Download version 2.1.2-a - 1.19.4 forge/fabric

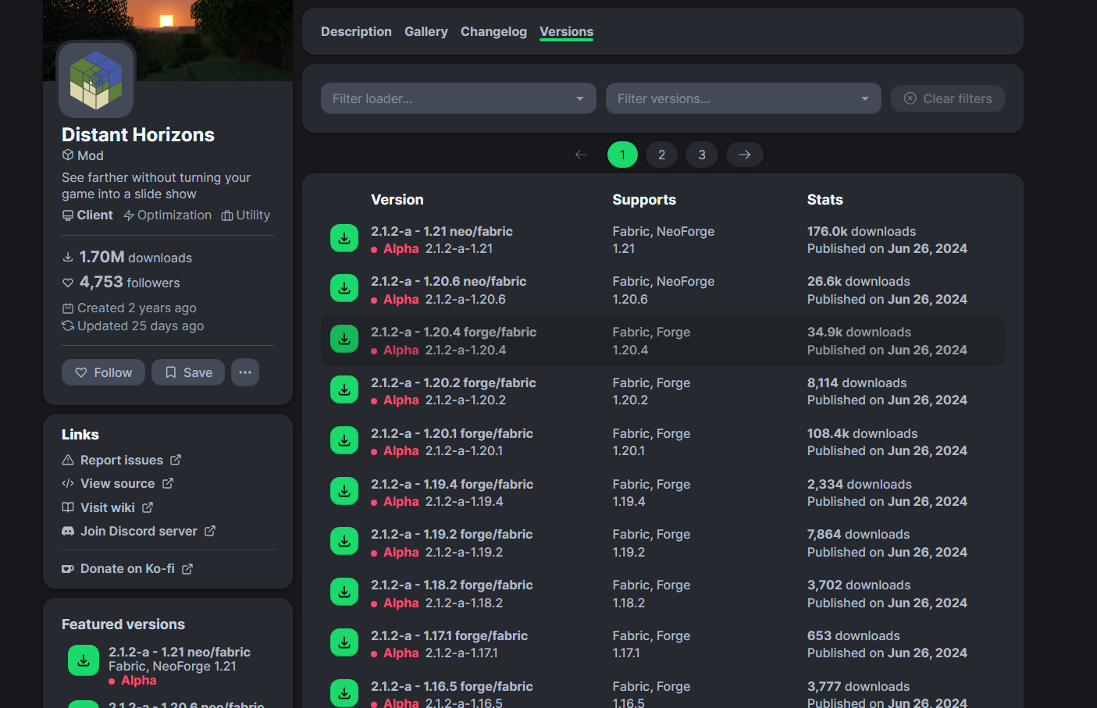(344, 491)
